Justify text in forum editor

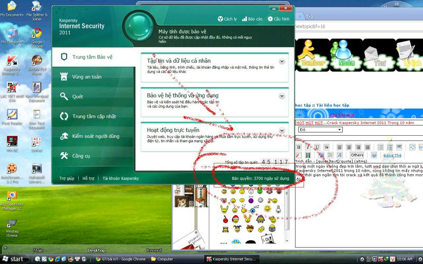click(x=367, y=147)
